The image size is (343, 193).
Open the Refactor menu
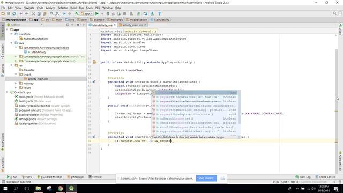[x=63, y=8]
